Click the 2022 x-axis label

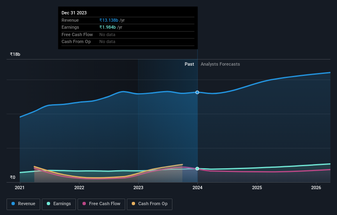point(79,188)
